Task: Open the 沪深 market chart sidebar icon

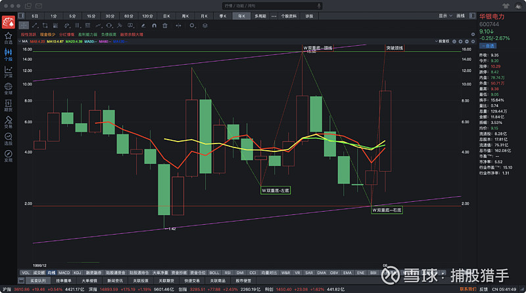Action: coord(9,71)
